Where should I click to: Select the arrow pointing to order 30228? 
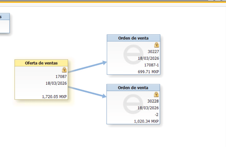click(x=88, y=92)
